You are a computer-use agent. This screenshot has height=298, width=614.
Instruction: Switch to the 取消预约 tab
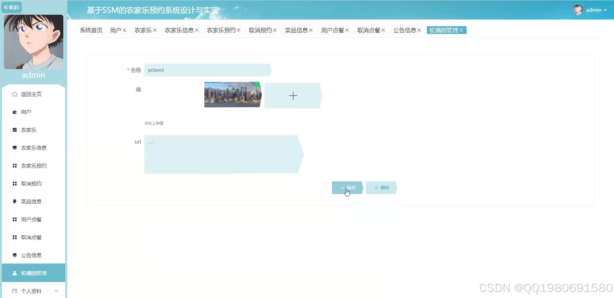tap(260, 30)
